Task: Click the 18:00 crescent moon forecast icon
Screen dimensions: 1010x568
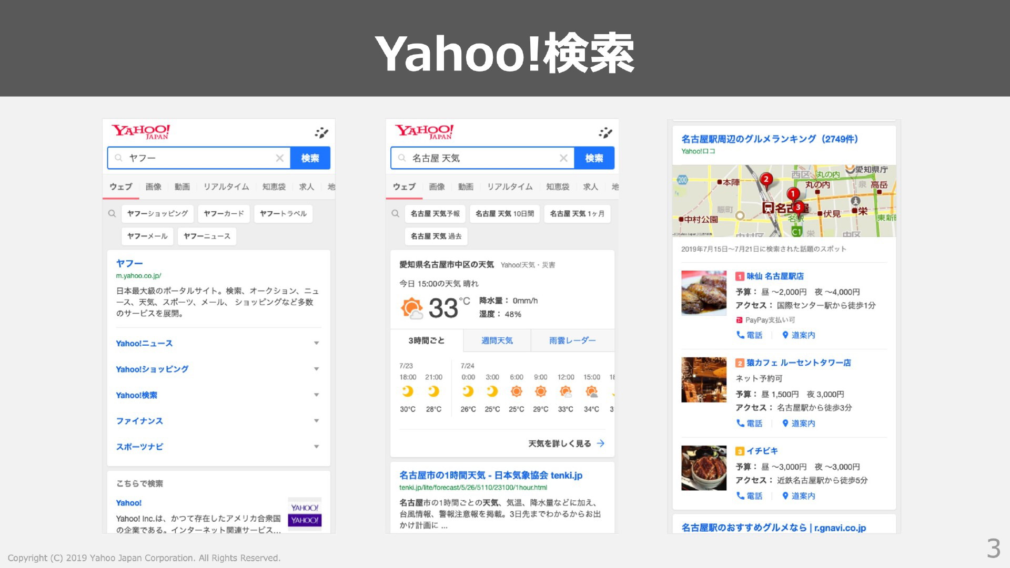Action: [408, 391]
